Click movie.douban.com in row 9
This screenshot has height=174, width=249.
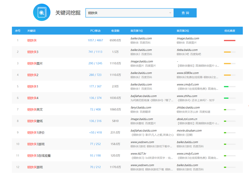click(x=189, y=130)
